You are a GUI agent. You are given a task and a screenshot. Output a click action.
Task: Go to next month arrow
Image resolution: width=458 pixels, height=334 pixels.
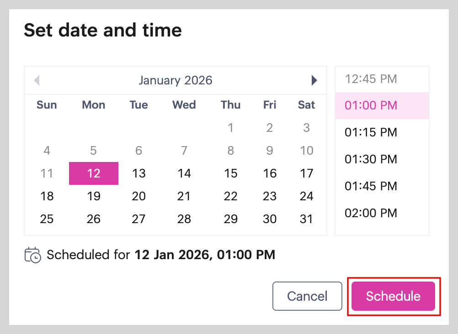[314, 81]
